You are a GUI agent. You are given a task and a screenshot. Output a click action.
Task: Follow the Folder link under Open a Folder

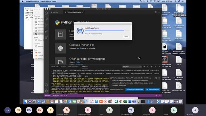[x=78, y=62]
